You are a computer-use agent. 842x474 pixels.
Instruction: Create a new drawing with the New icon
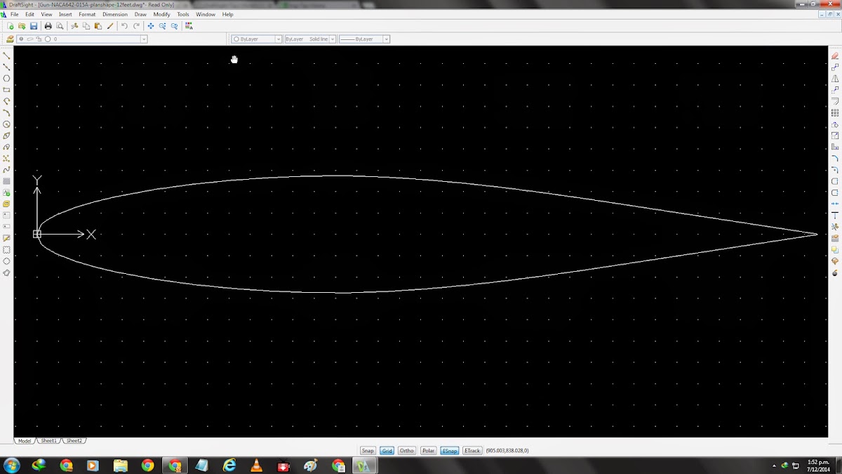click(x=11, y=26)
